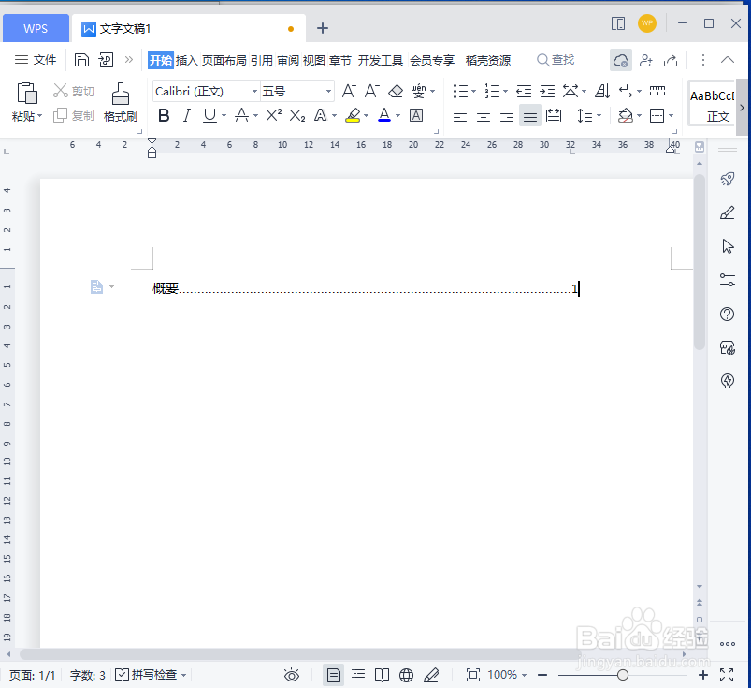Click the selection cursor icon in sidebar
Image resolution: width=751 pixels, height=688 pixels.
pyautogui.click(x=728, y=246)
